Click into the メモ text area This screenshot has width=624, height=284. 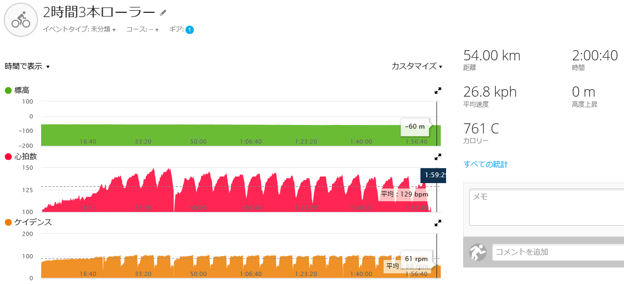[x=547, y=208]
